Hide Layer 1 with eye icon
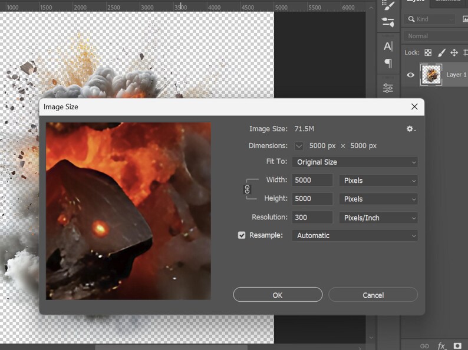 point(410,75)
